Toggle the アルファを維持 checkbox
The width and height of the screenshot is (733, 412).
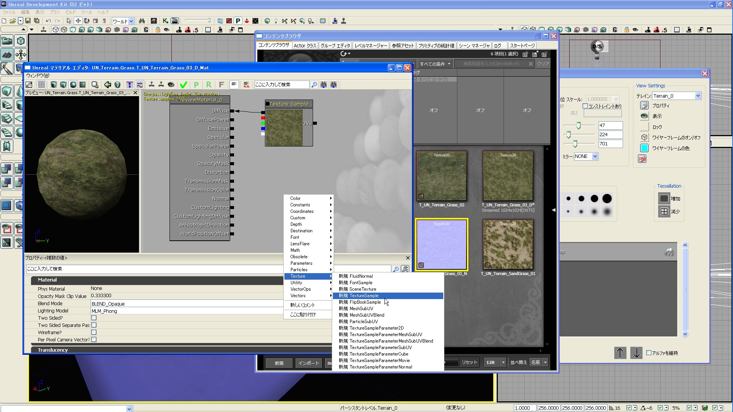[x=649, y=353]
